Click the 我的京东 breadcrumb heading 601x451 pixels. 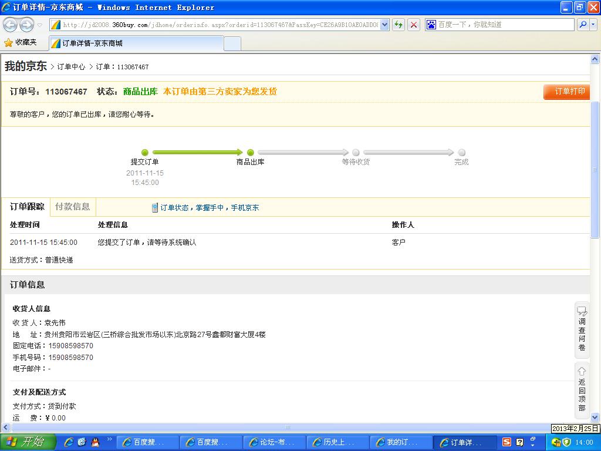26,66
